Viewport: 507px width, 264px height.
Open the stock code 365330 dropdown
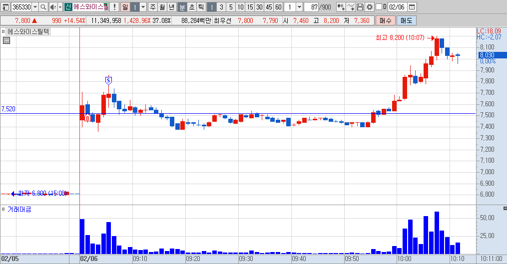pyautogui.click(x=35, y=7)
